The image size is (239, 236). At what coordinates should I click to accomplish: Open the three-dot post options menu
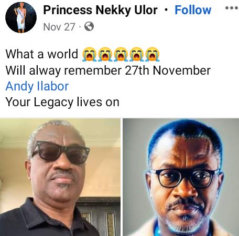[232, 8]
